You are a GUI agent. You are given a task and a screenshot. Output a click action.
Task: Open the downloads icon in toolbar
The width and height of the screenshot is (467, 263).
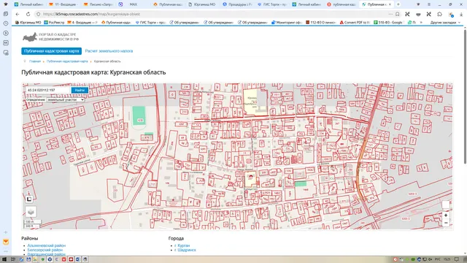point(461,14)
